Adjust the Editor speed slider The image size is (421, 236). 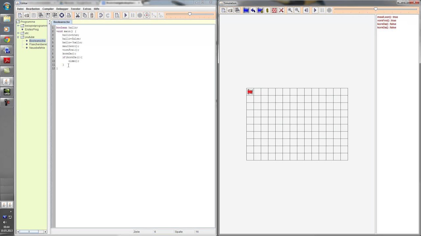click(190, 14)
